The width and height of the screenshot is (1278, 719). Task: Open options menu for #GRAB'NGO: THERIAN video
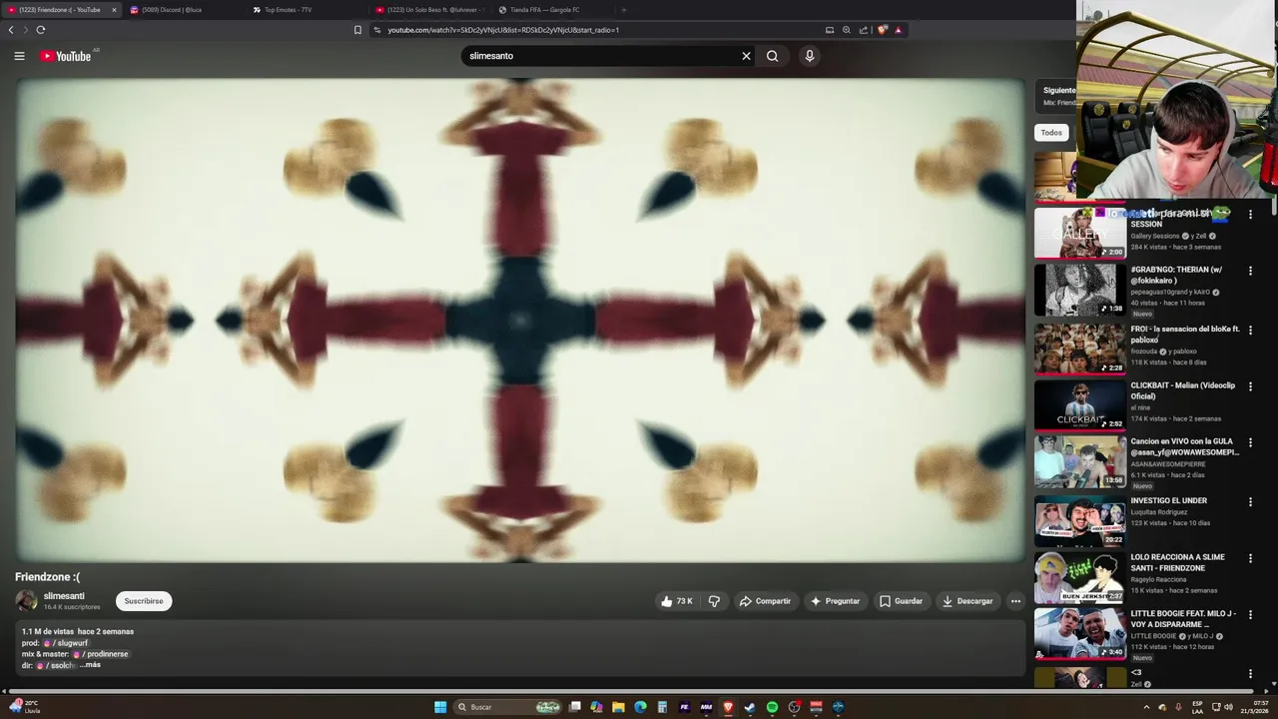(x=1250, y=271)
